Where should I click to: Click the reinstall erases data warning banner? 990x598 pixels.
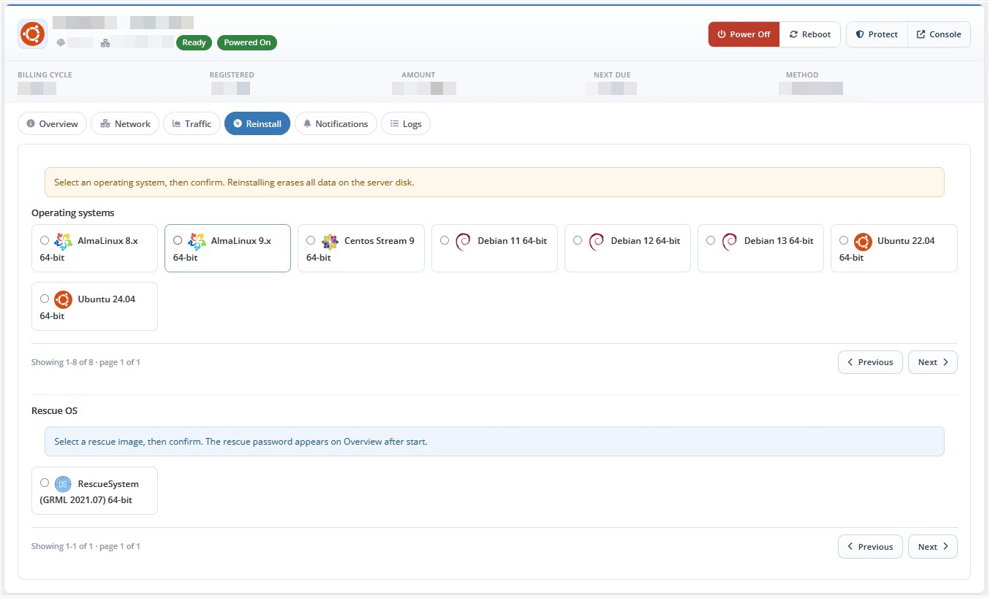click(x=494, y=183)
